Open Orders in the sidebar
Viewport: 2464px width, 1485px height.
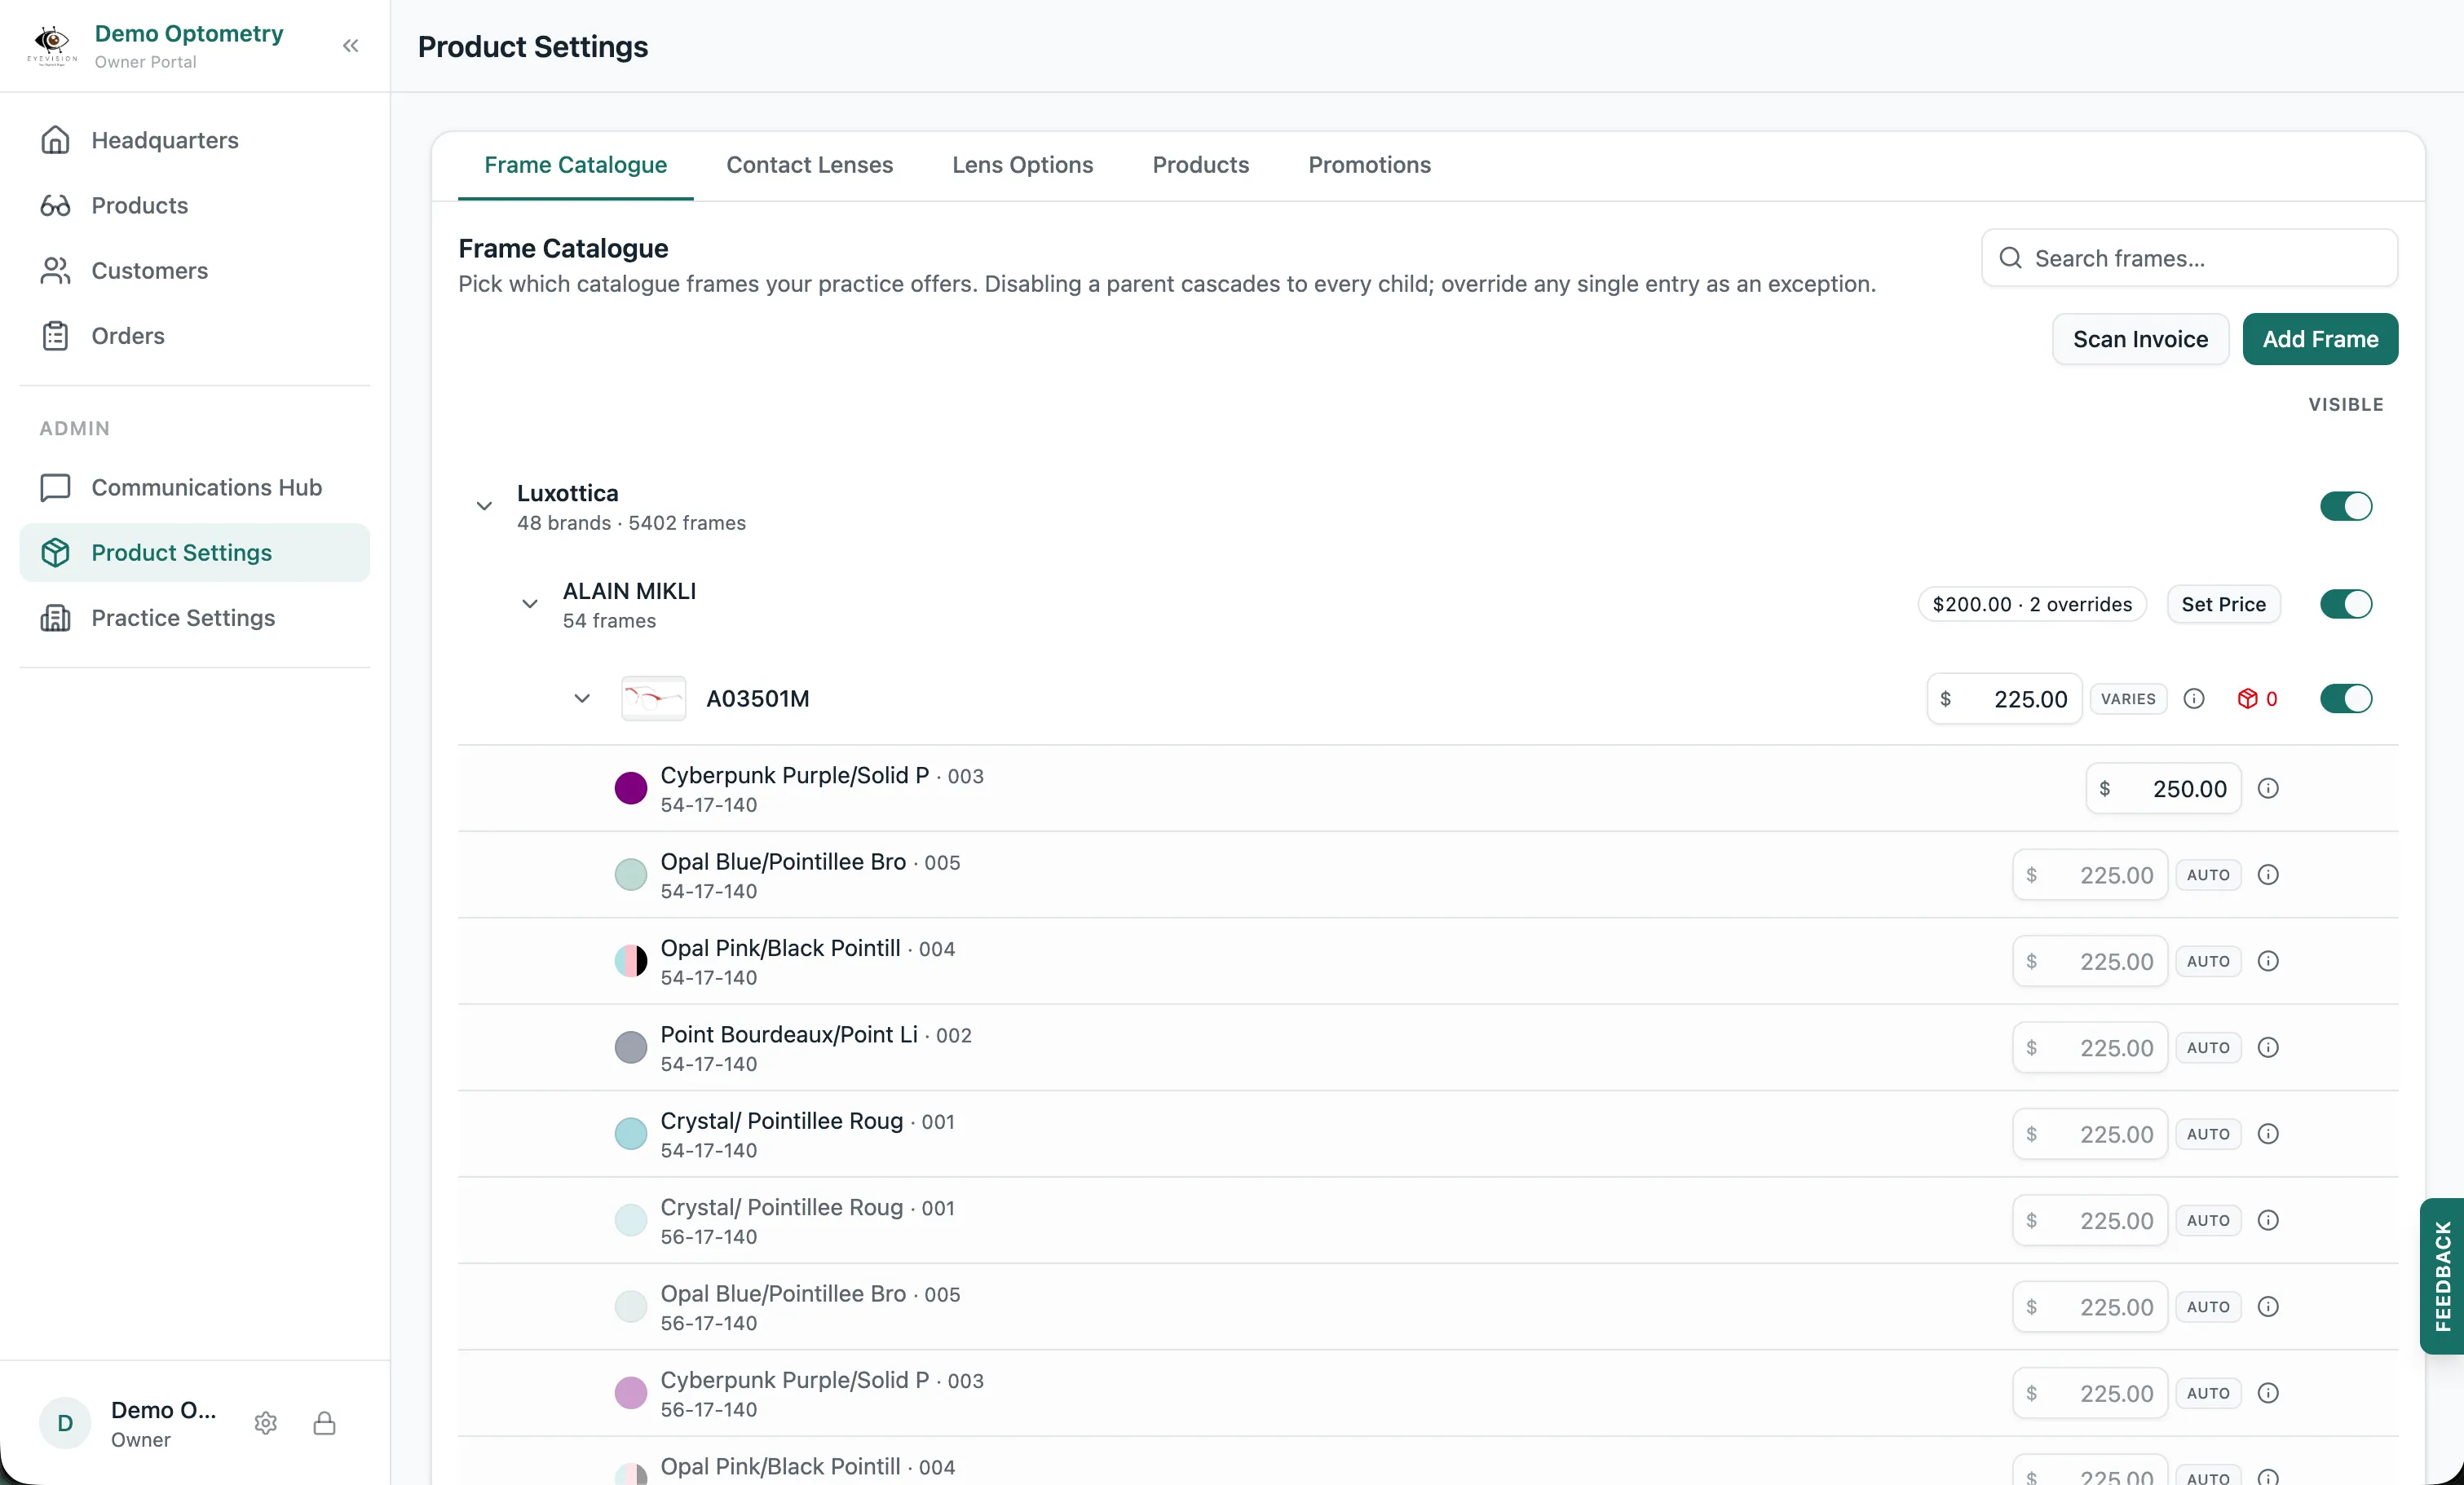[195, 336]
